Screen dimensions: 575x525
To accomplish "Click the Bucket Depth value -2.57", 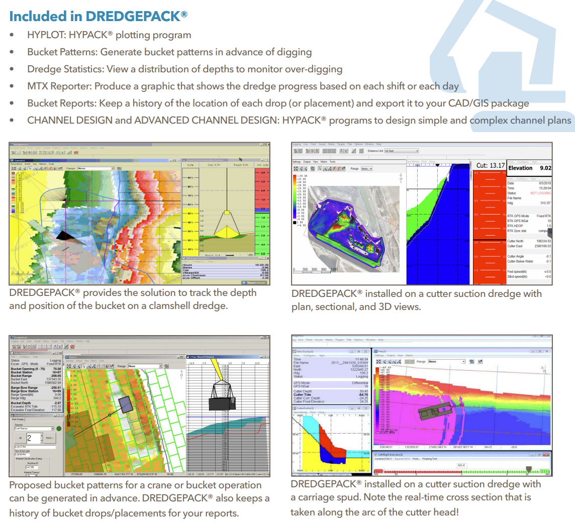I will click(x=58, y=403).
